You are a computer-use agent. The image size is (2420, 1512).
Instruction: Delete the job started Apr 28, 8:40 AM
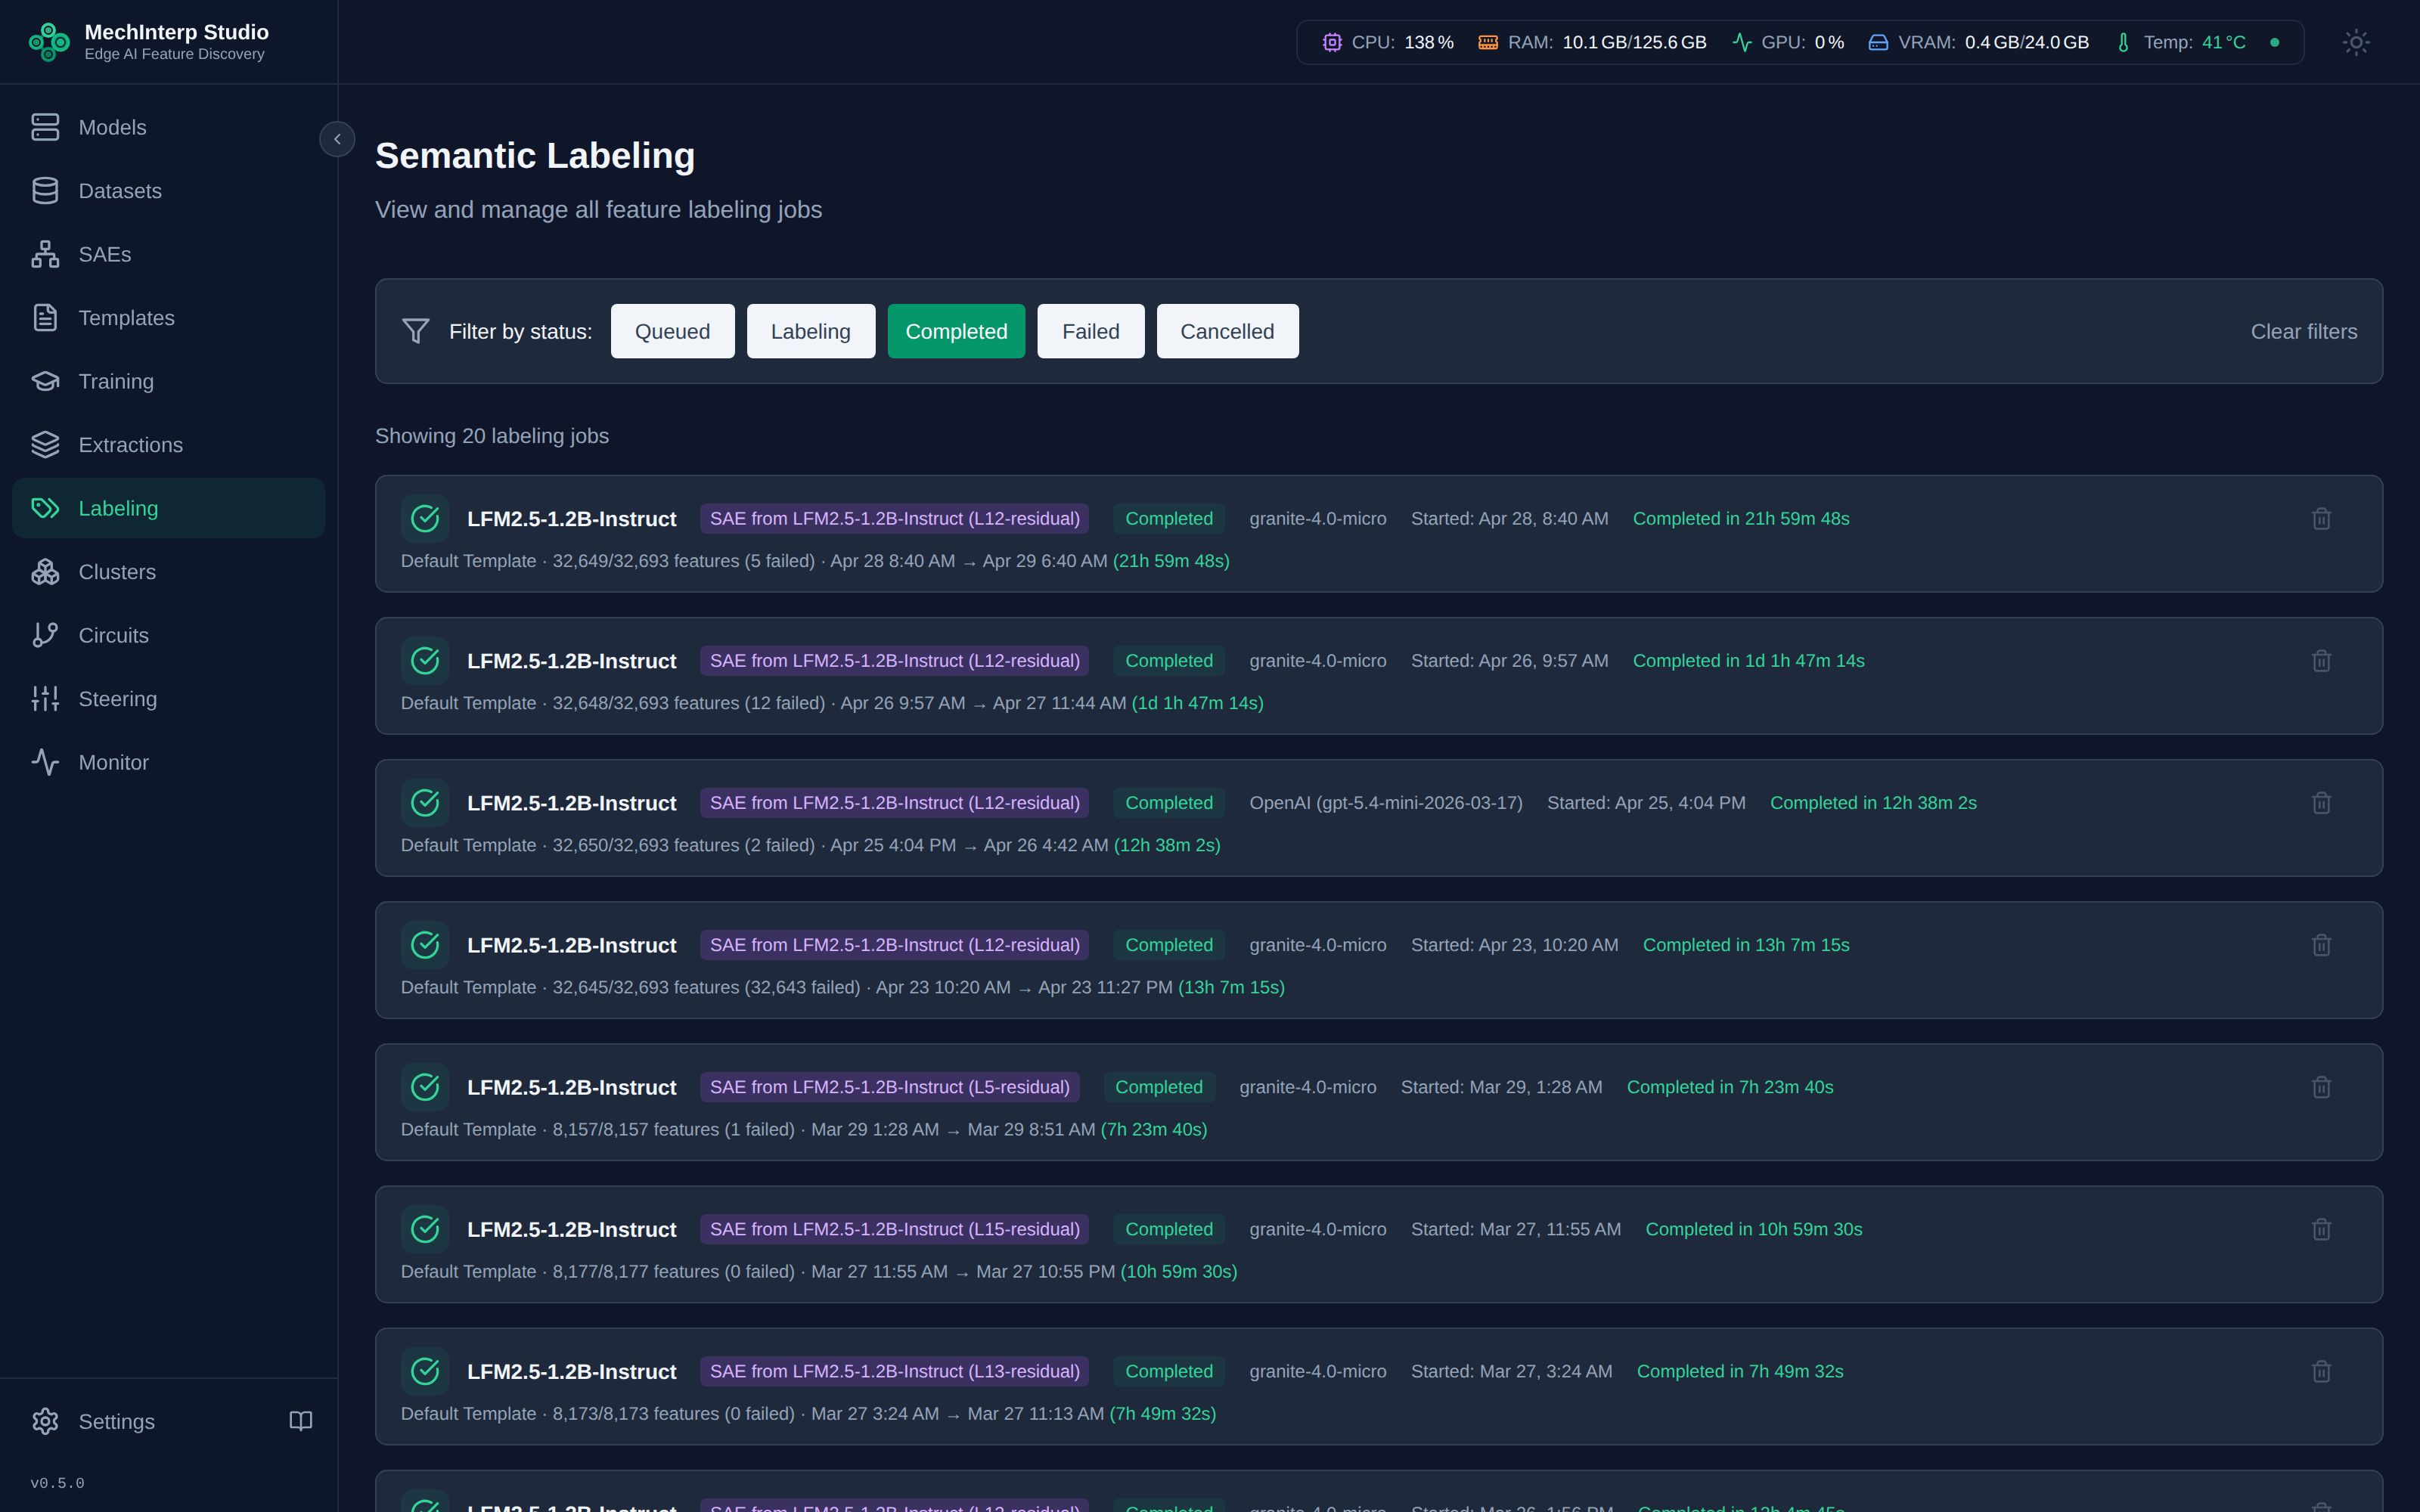tap(2321, 519)
